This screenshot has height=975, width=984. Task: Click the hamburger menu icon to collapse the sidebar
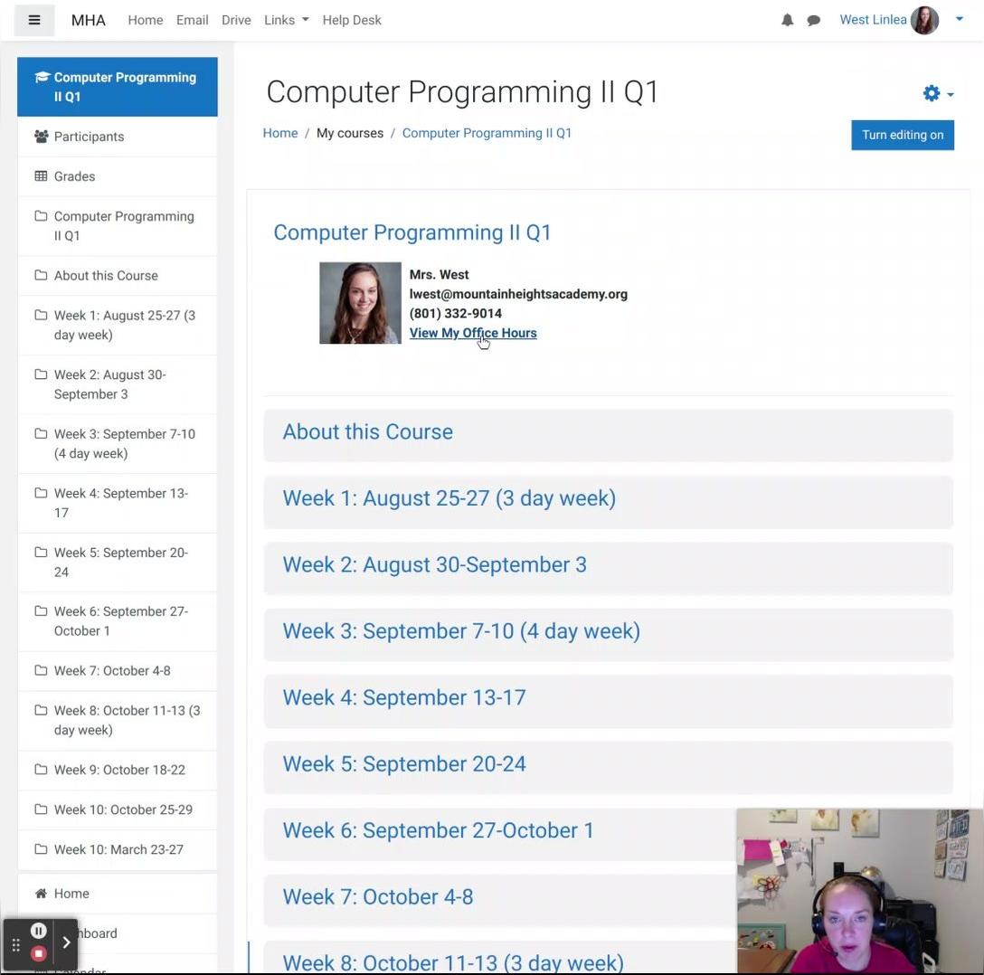tap(34, 20)
